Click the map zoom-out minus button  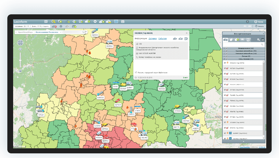20,71
